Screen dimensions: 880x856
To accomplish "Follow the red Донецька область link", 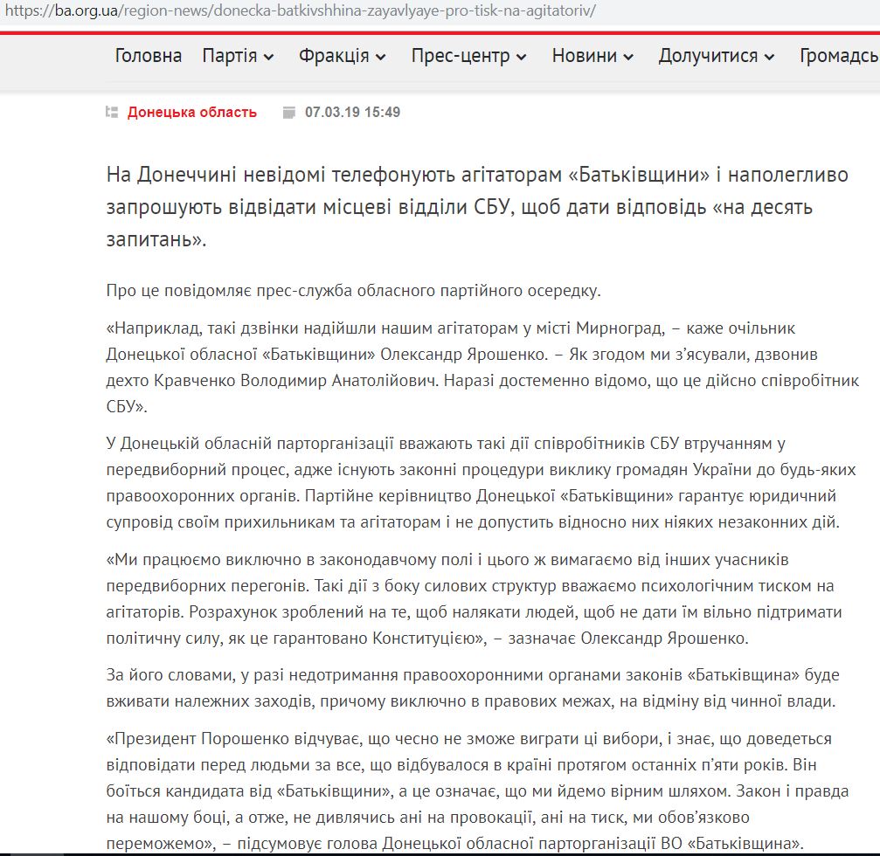I will coord(192,112).
